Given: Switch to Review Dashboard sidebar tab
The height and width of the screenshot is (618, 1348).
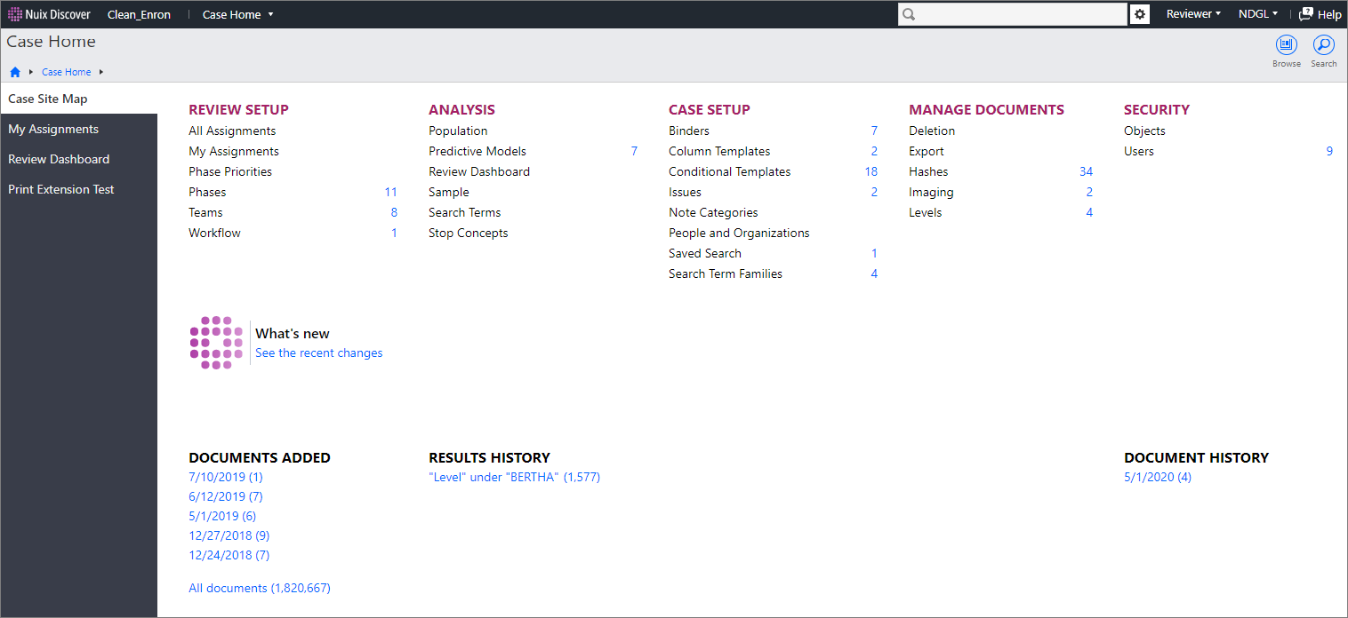Looking at the screenshot, I should 59,159.
